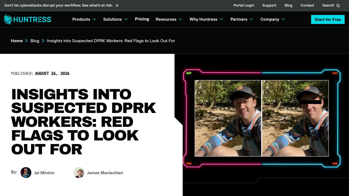Go to the Contact page
The height and width of the screenshot is (196, 349).
tap(307, 5)
